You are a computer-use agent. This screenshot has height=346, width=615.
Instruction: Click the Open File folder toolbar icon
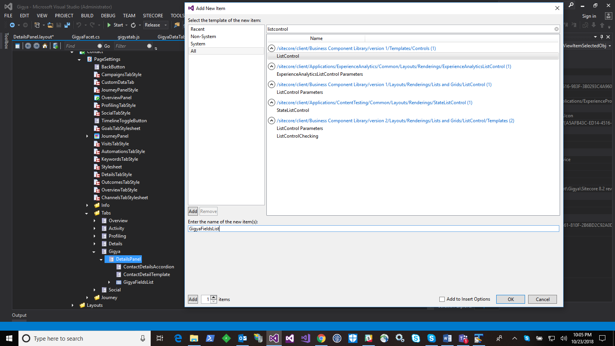pos(50,25)
